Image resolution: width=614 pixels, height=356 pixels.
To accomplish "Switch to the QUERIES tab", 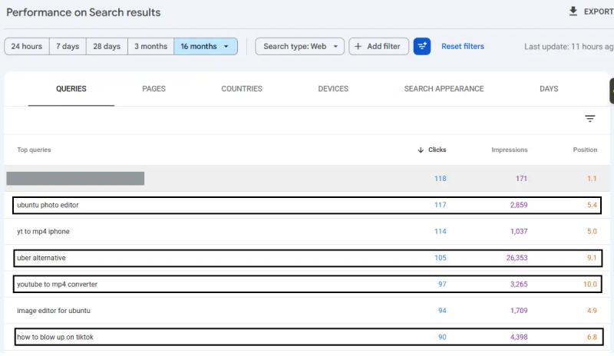I will click(x=71, y=89).
